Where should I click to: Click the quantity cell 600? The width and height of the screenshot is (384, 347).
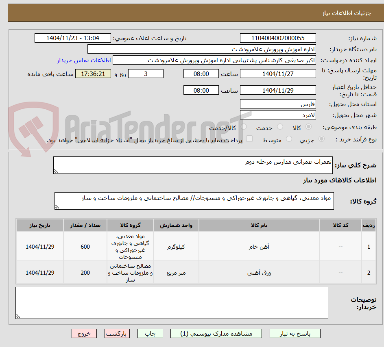tap(85, 247)
